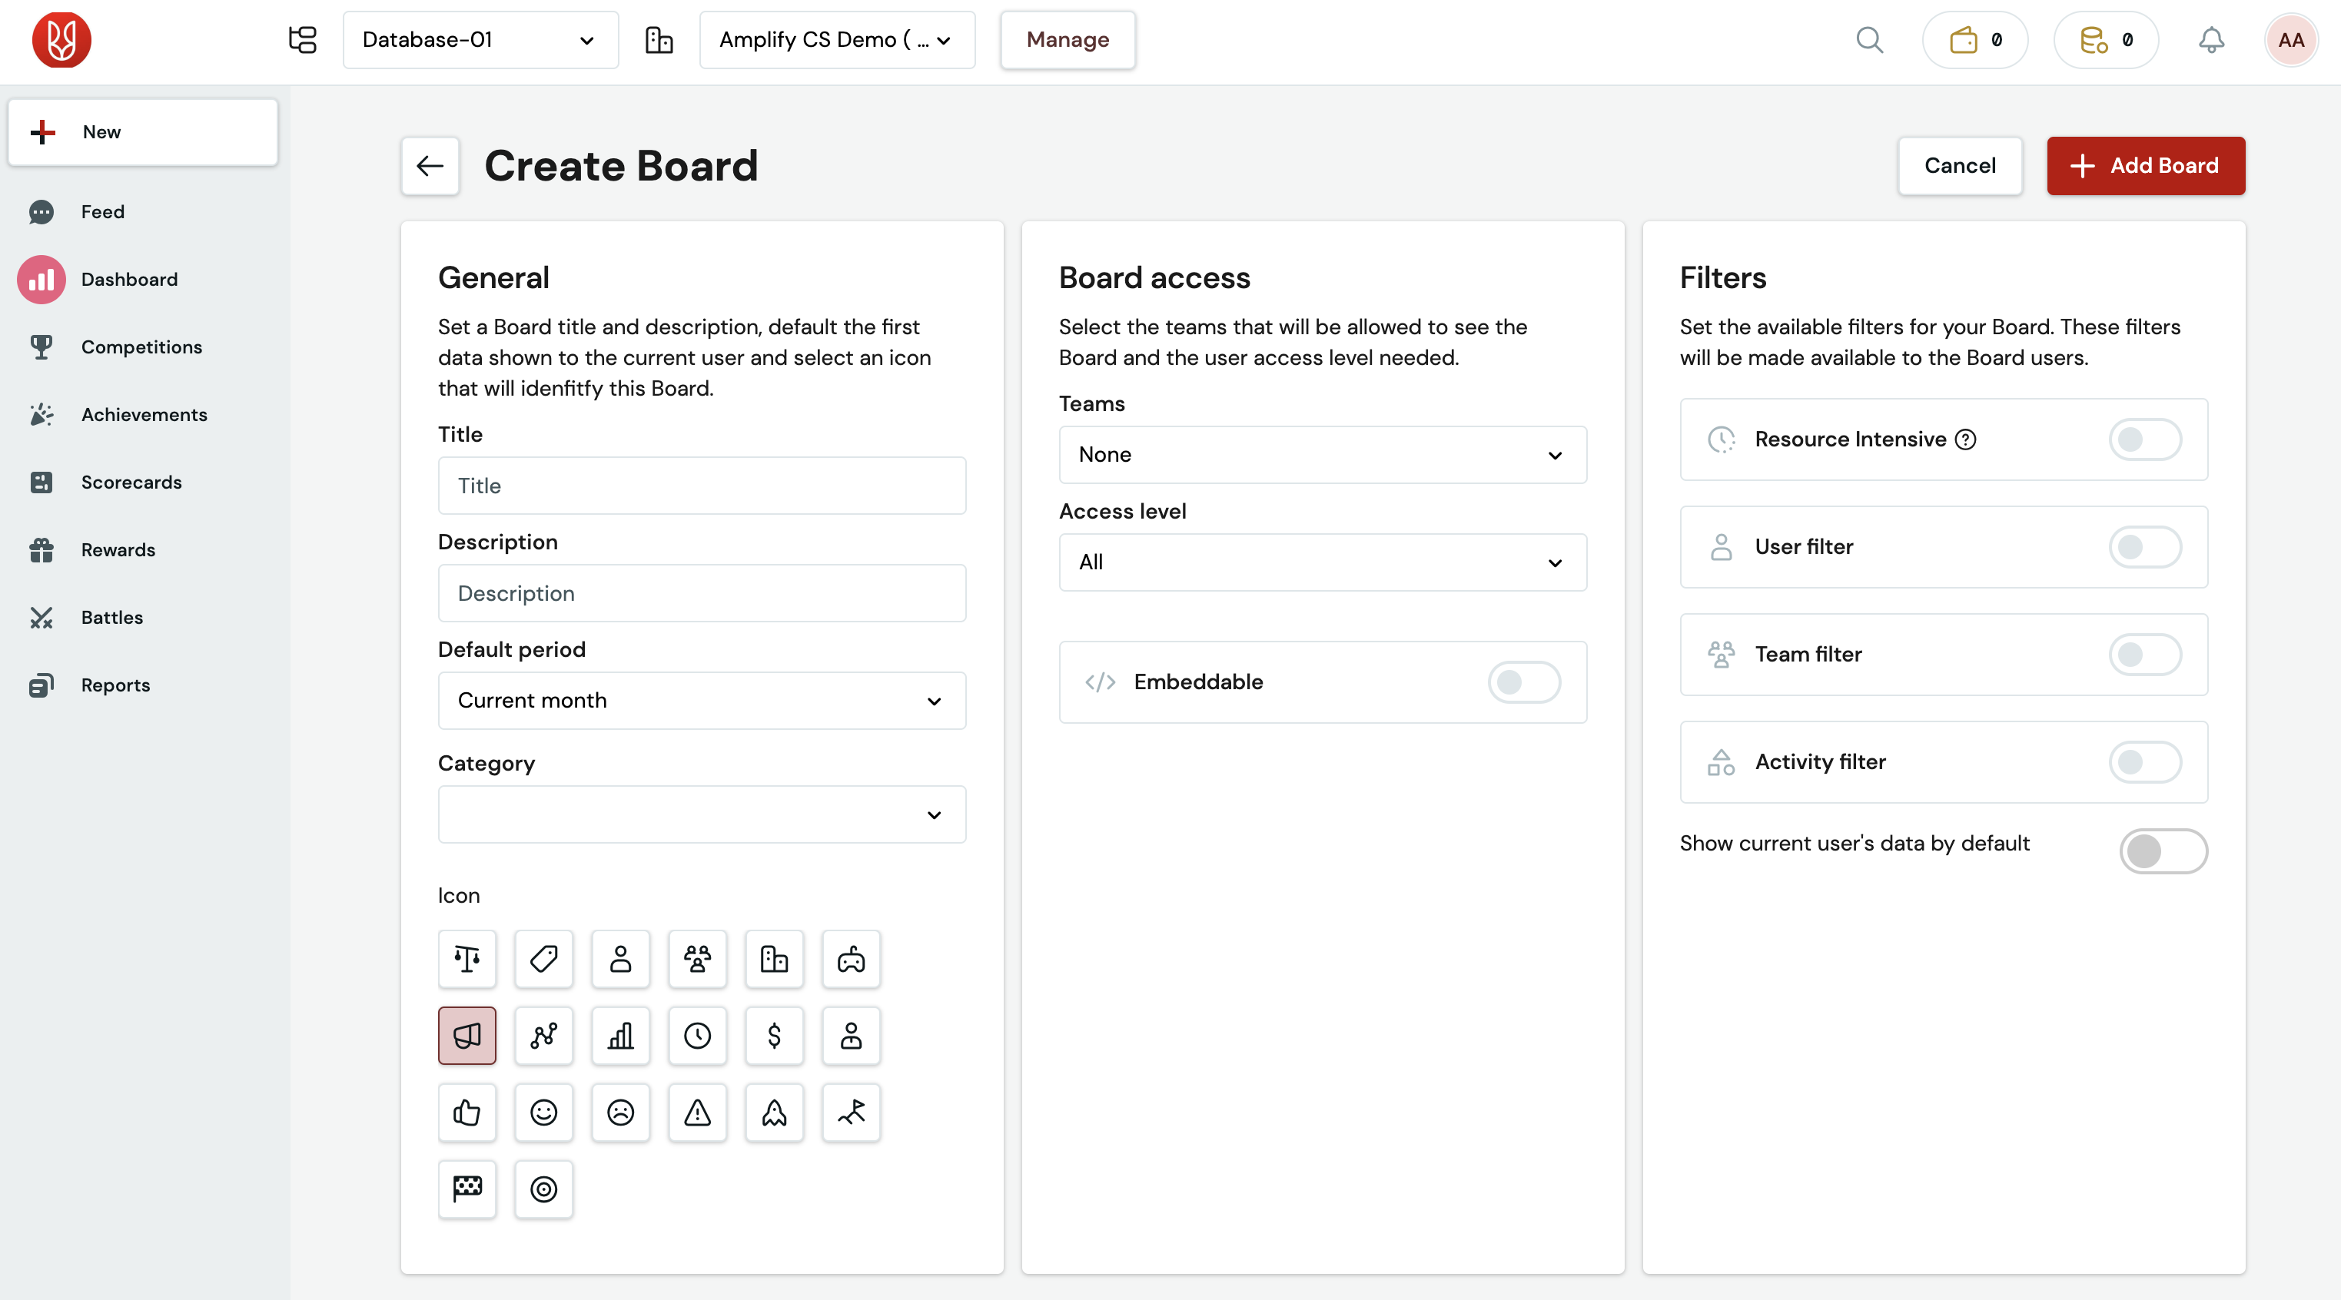The height and width of the screenshot is (1300, 2341).
Task: Open the wallet balance counter
Action: pyautogui.click(x=1974, y=40)
